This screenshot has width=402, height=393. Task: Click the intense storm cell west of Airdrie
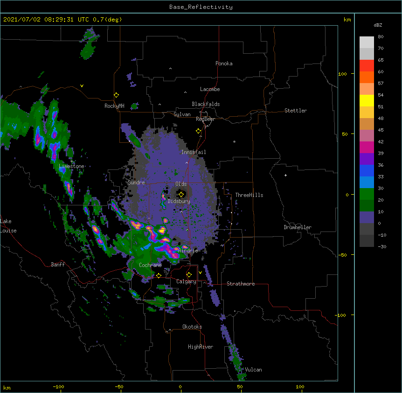tap(169, 251)
